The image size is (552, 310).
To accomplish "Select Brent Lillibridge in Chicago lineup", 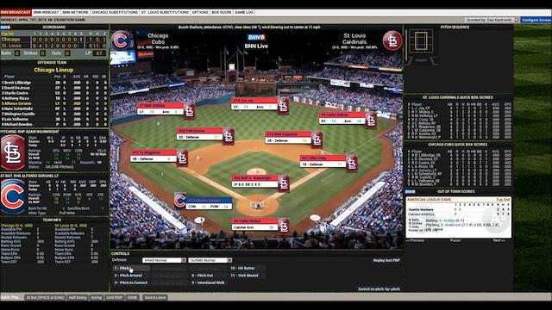I will point(54,83).
